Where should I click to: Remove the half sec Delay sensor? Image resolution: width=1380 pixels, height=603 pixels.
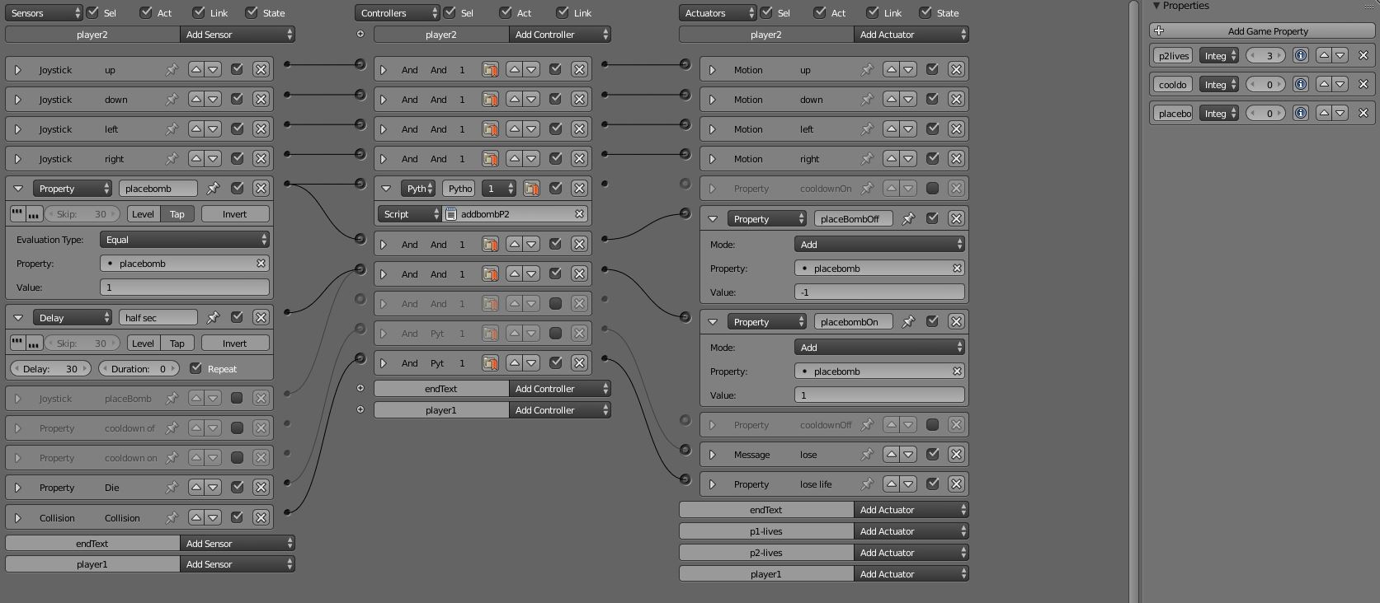pyautogui.click(x=261, y=317)
